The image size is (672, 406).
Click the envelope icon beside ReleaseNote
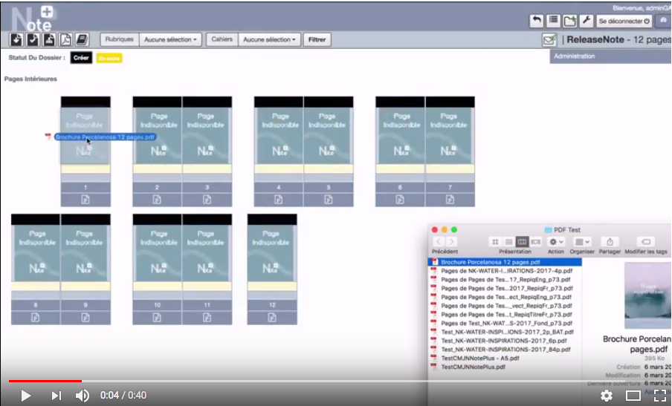(549, 40)
